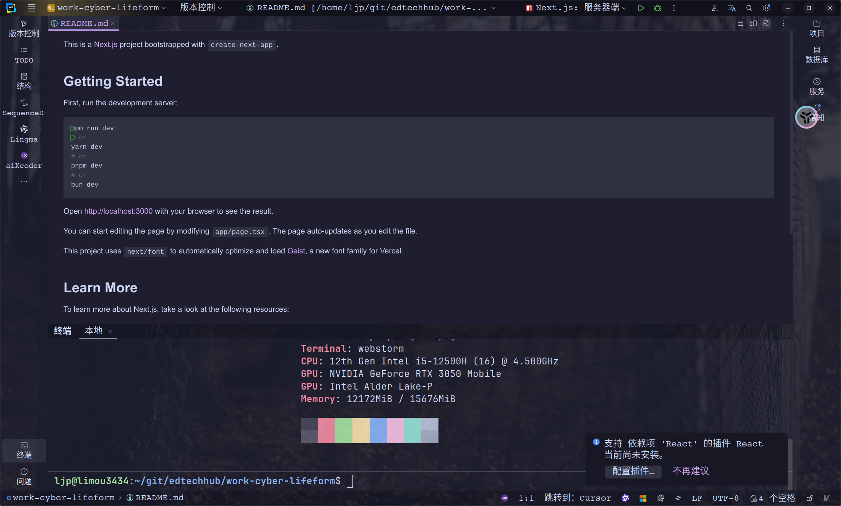Viewport: 841px width, 506px height.
Task: Open the http://localhost:3000 link
Action: 118,211
